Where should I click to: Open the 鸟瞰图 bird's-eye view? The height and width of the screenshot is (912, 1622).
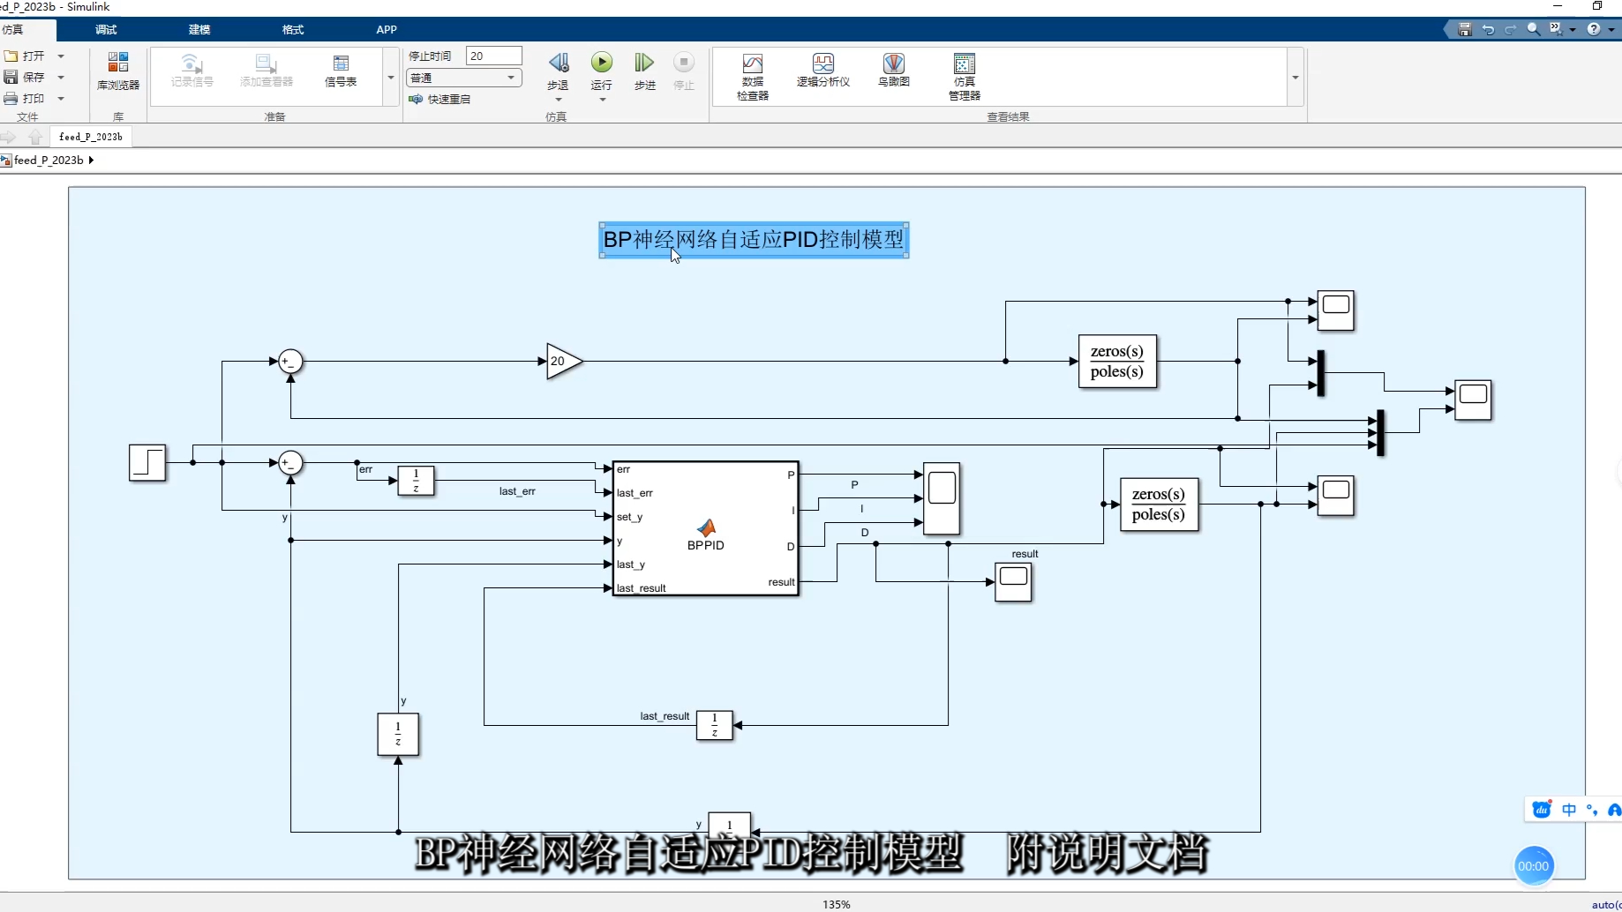894,71
